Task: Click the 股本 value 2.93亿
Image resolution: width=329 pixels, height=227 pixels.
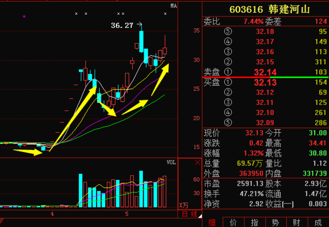Action: tap(316, 184)
